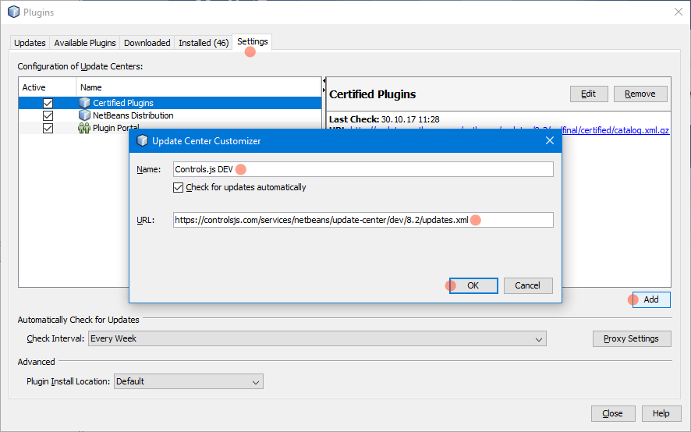Click the Edit button for Certified Plugins
The height and width of the screenshot is (432, 691).
tap(589, 94)
